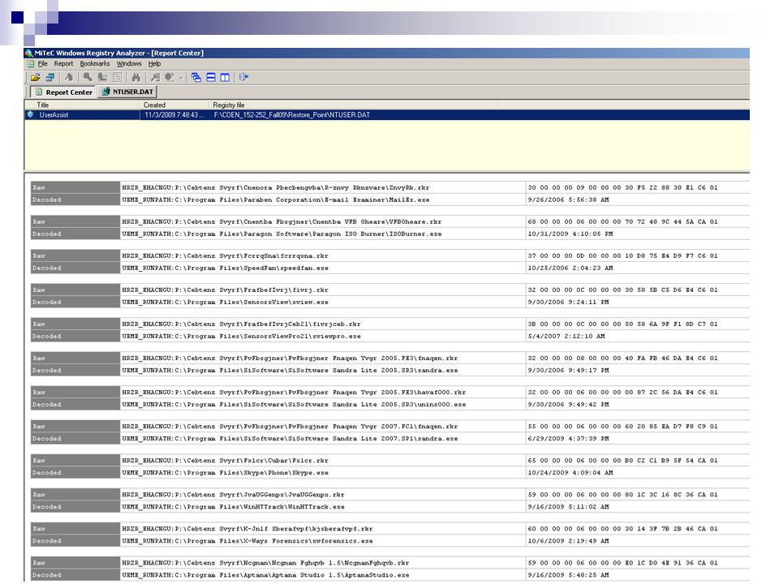779x584 pixels.
Task: Click the 9/30/2006 9:24:11 PM timestamp
Action: pos(568,303)
